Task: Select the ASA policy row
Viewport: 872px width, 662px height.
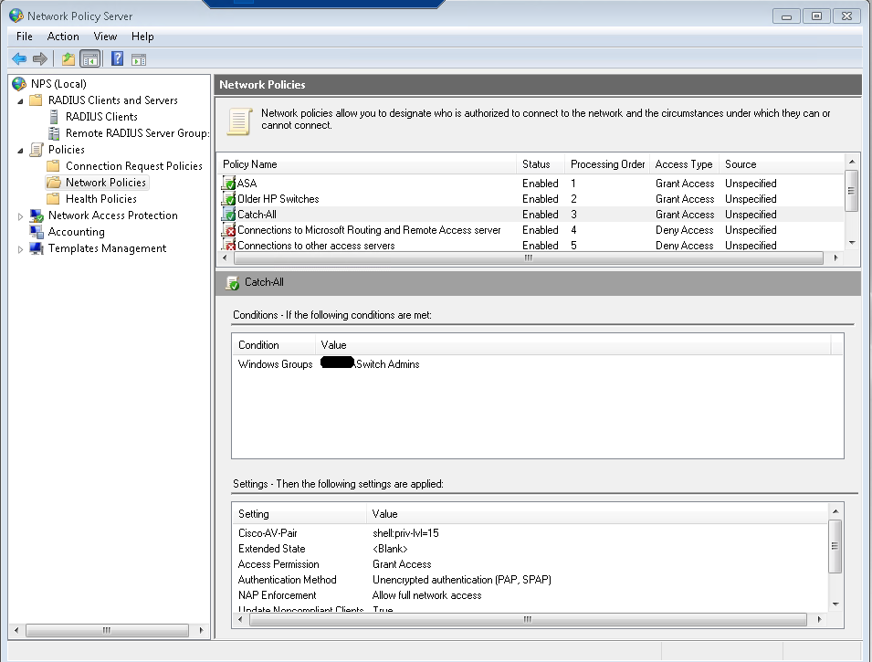Action: click(x=247, y=184)
